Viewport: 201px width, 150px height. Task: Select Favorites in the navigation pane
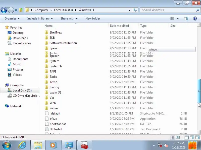tap(16, 27)
